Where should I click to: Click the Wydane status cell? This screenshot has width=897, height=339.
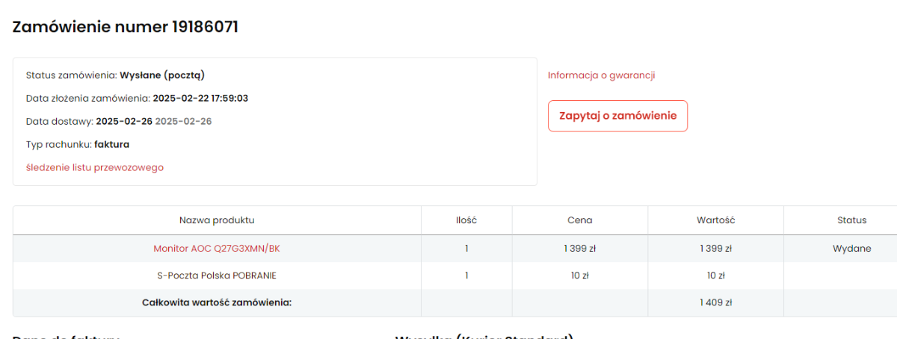pos(851,249)
